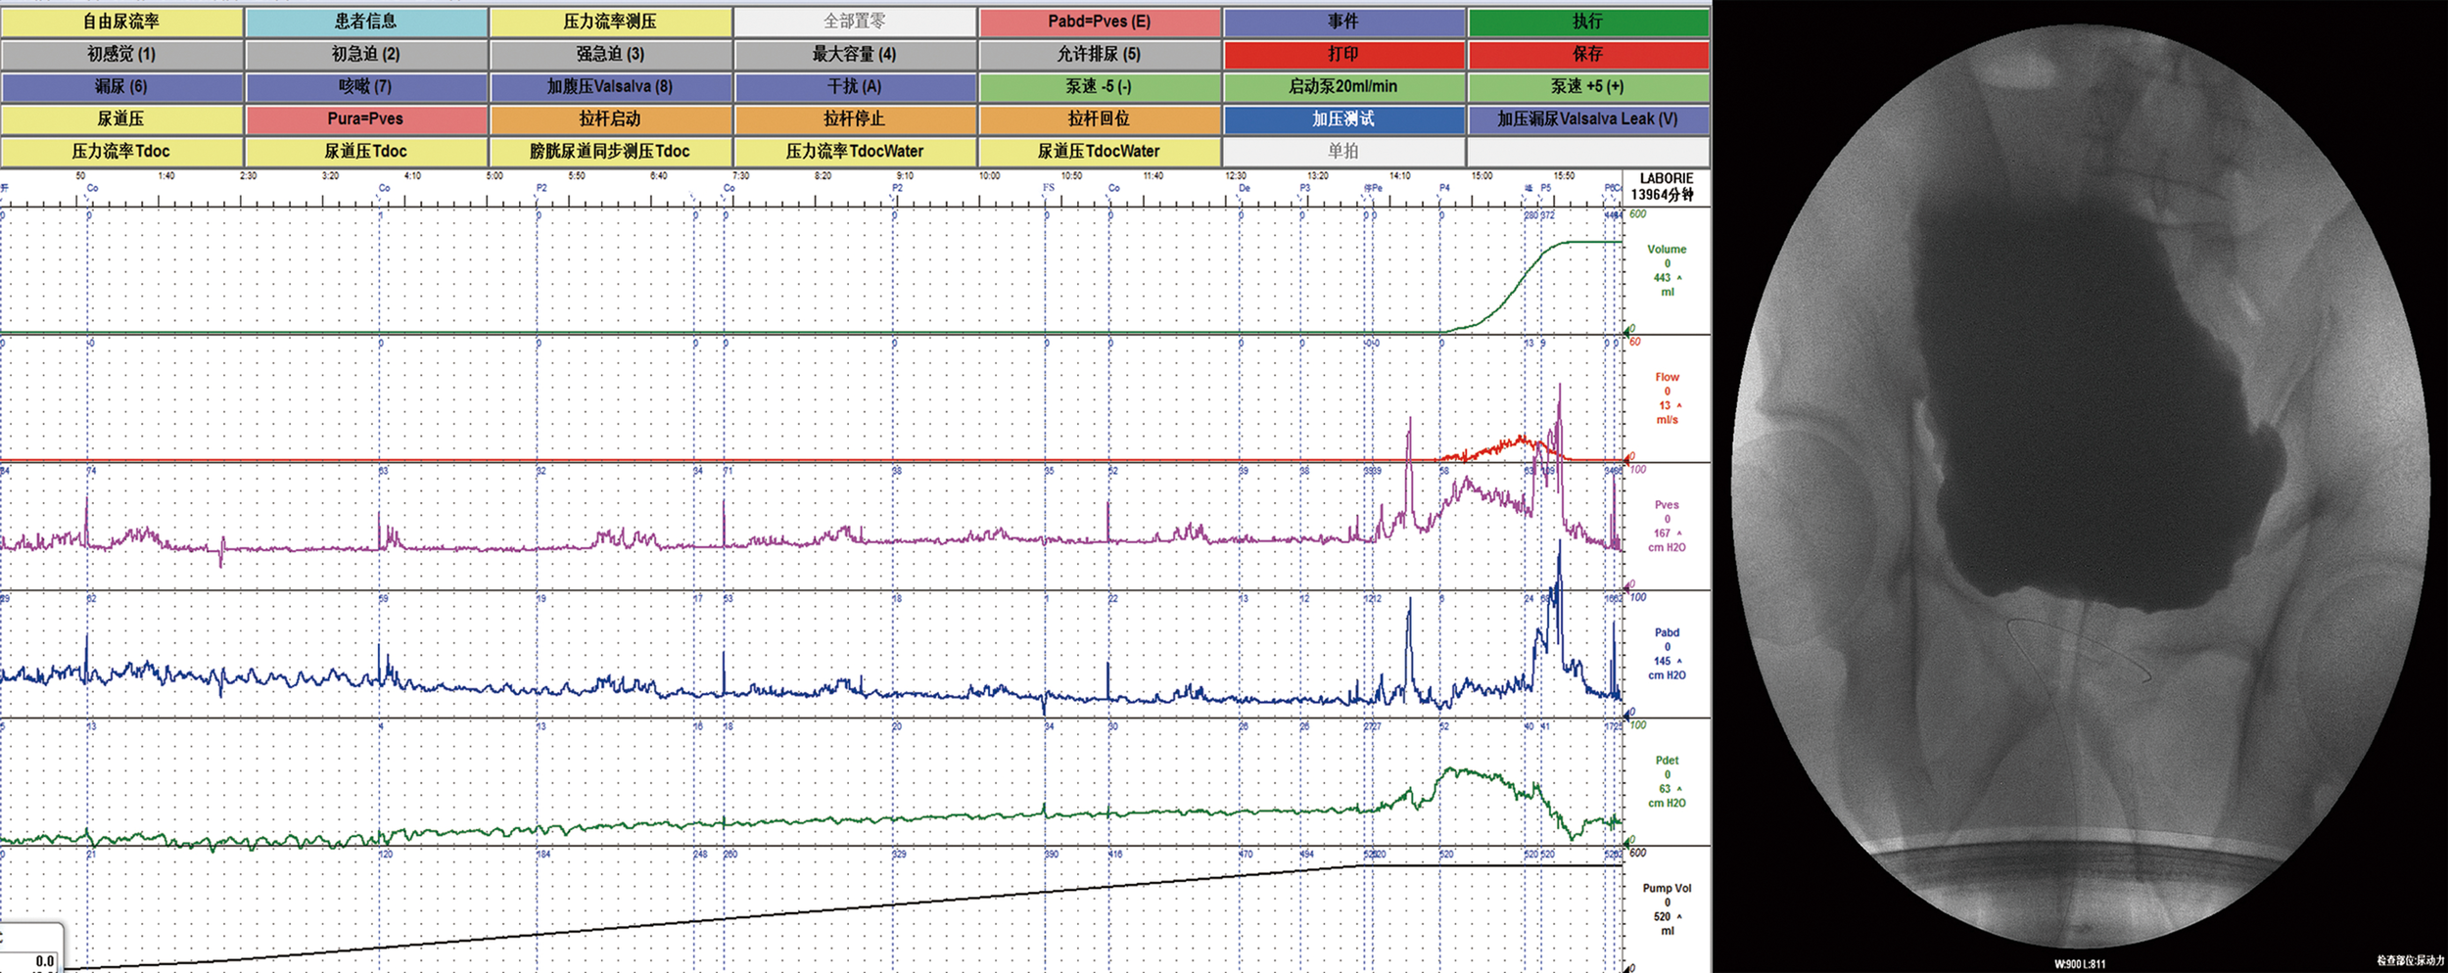Viewport: 2448px width, 973px height.
Task: Start pump via 启动泵20ml/min
Action: (1343, 86)
